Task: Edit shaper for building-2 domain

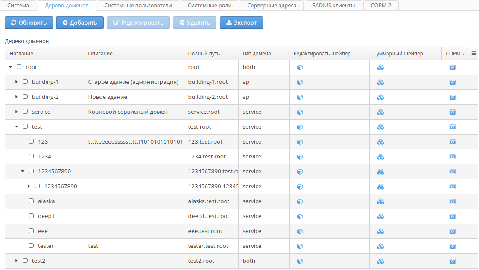Action: tap(300, 97)
